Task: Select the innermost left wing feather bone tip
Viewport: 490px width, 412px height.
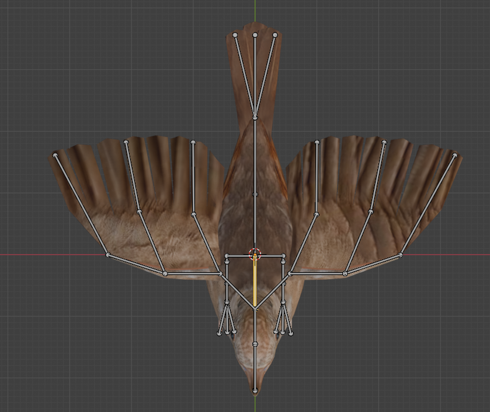Action: [x=193, y=142]
